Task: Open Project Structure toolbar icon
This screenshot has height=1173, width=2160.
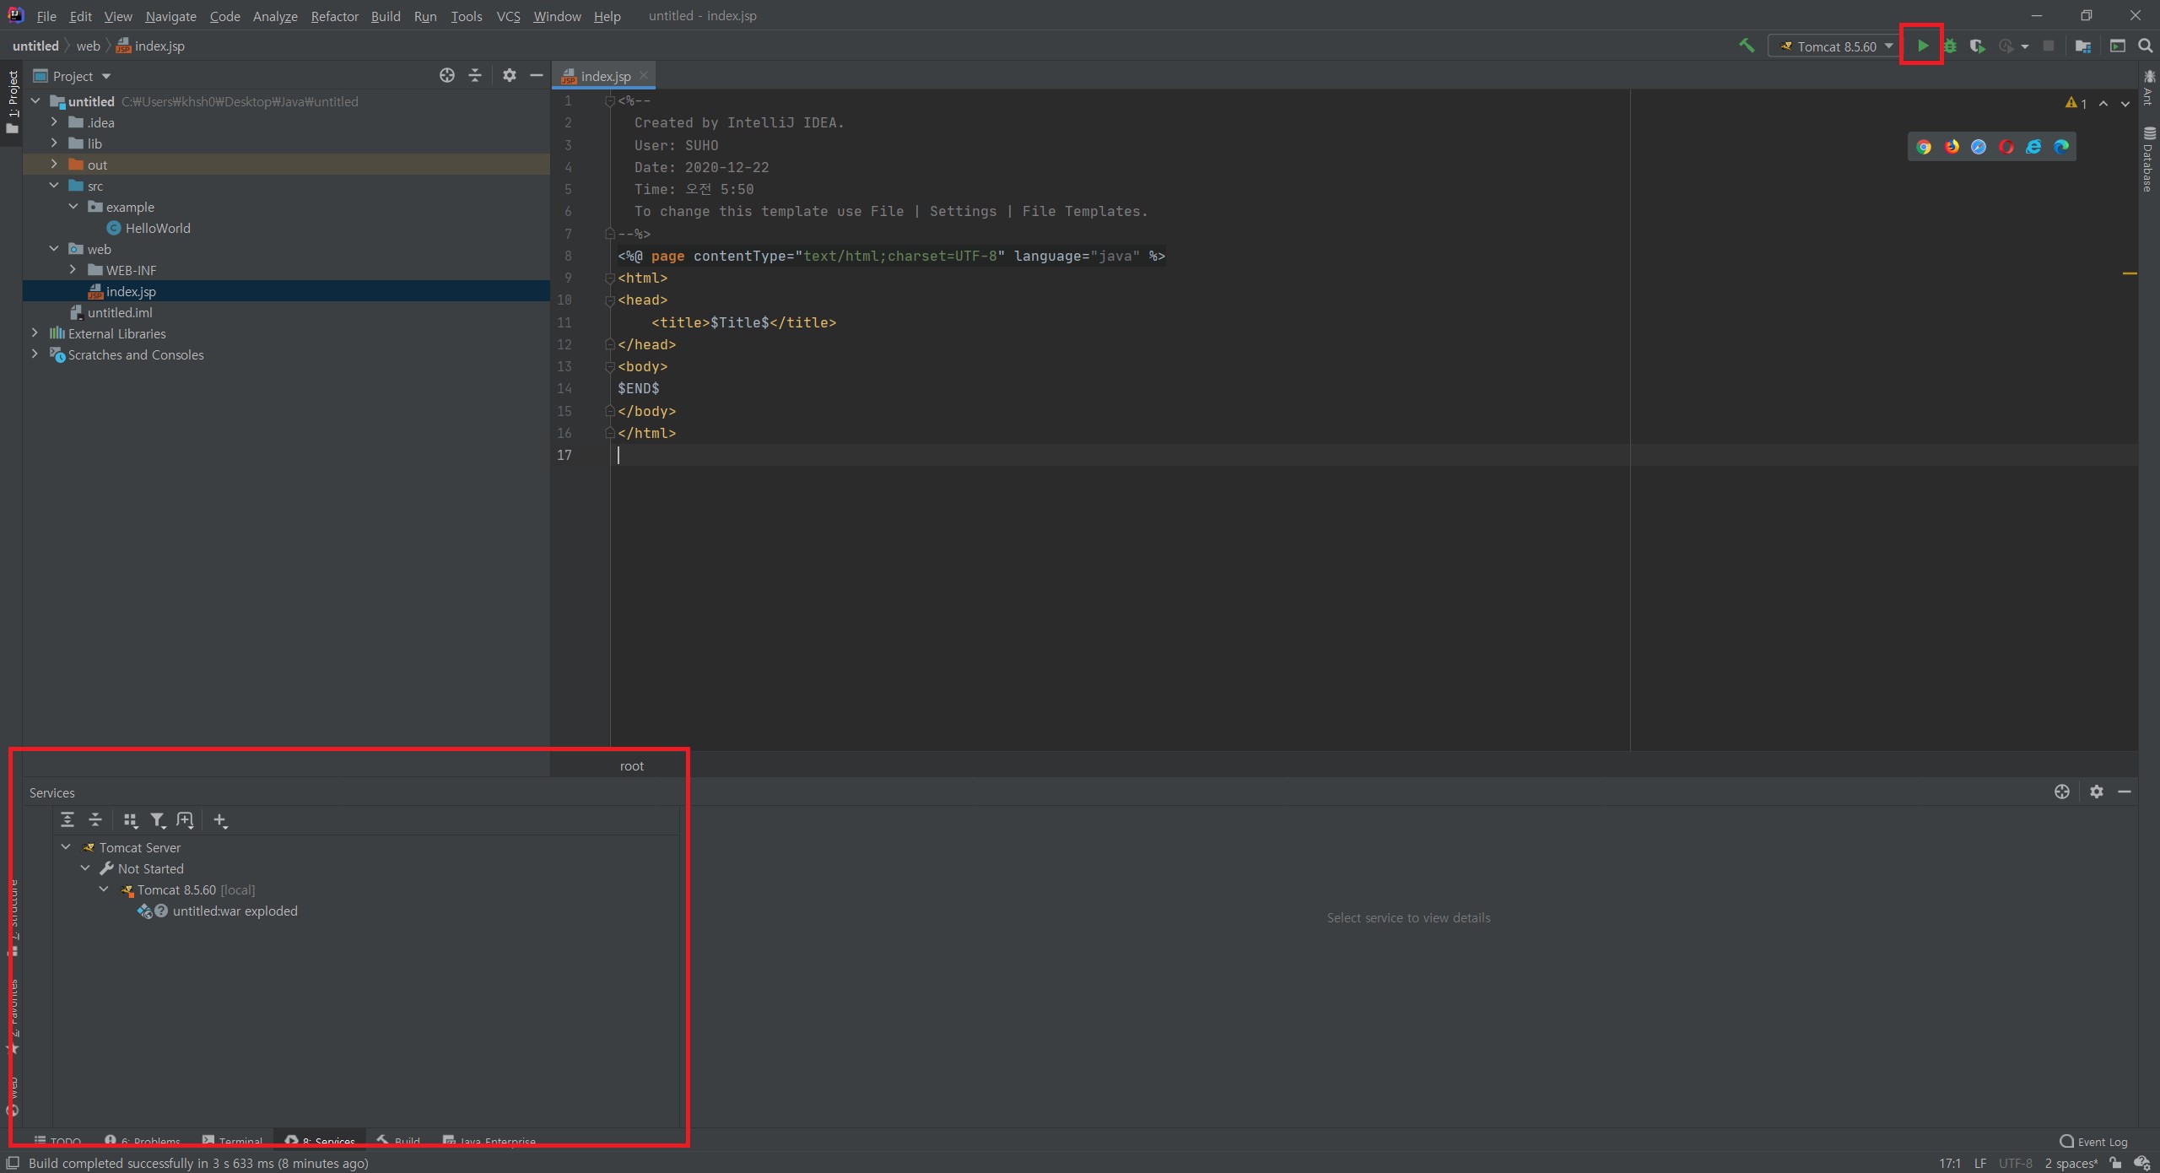Action: point(2082,46)
